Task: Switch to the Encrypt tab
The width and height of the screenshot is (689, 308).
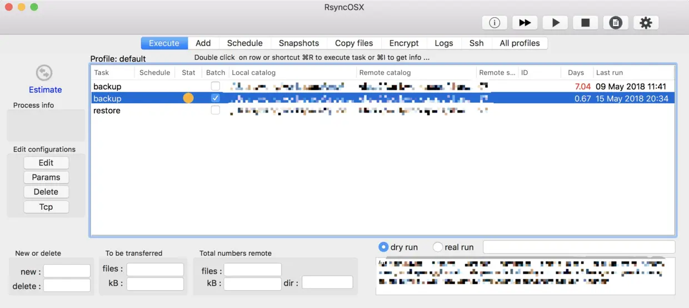Action: click(x=404, y=43)
